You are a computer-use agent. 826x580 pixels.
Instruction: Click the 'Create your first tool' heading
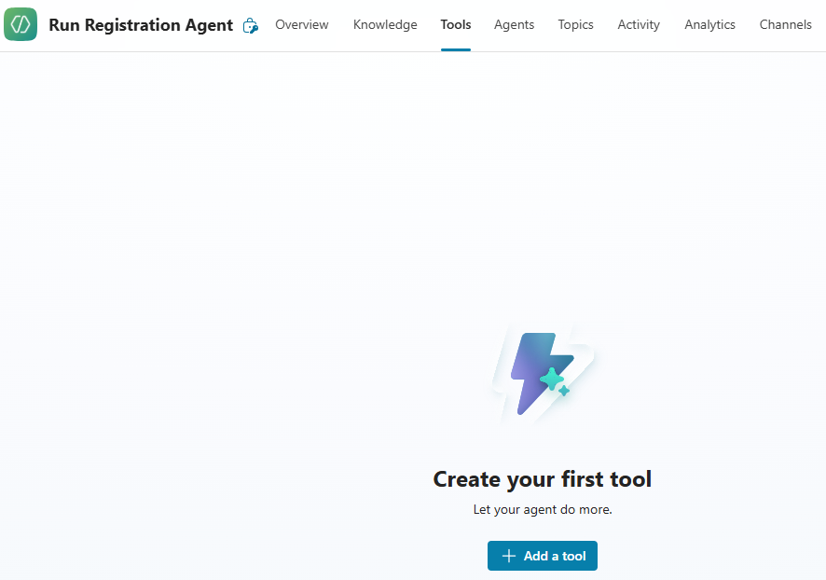click(543, 479)
